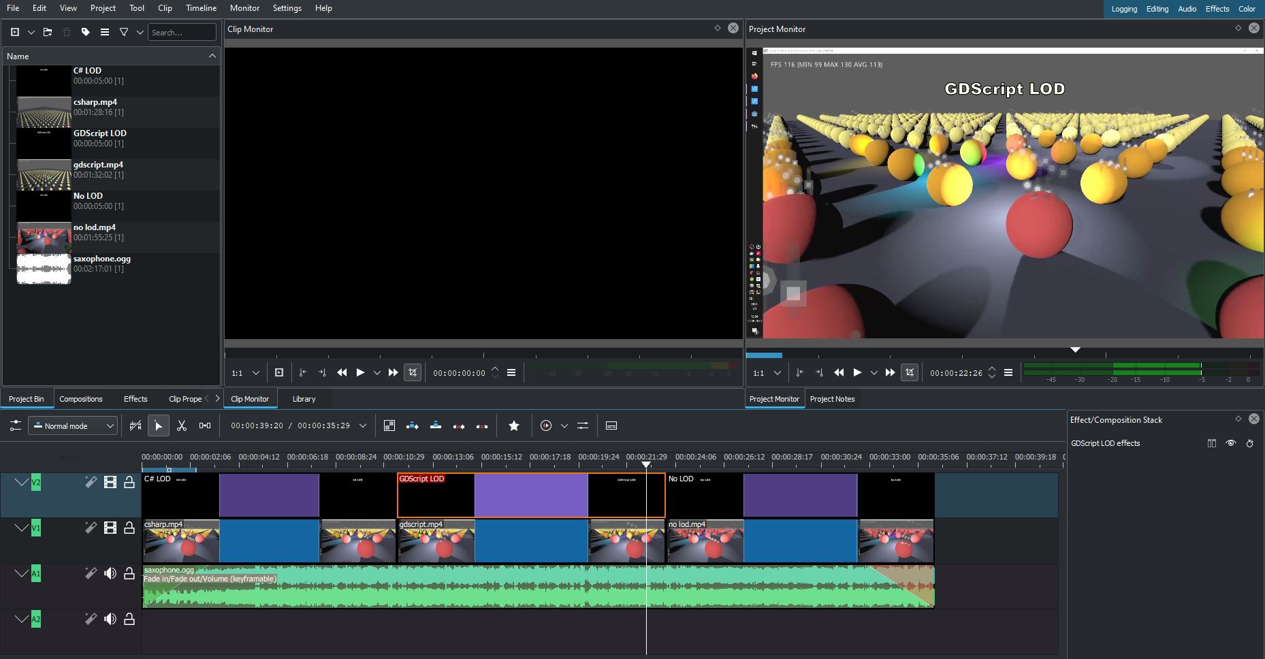The width and height of the screenshot is (1265, 659).
Task: Click the overwrite clip zone icon
Action: (x=436, y=425)
